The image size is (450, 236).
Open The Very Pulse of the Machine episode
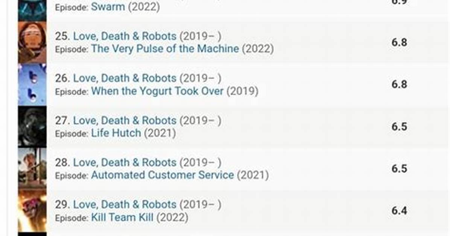pyautogui.click(x=165, y=49)
